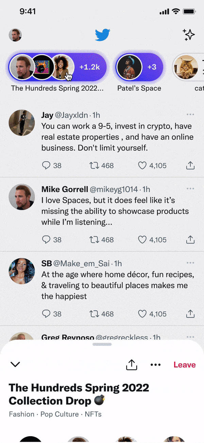Screen dimensions: 204x443
Task: Open more options on Jay's tweet
Action: (190, 114)
